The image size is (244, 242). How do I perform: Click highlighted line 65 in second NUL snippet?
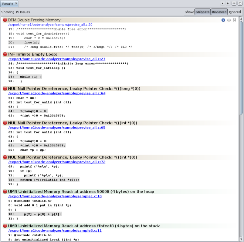[37, 145]
